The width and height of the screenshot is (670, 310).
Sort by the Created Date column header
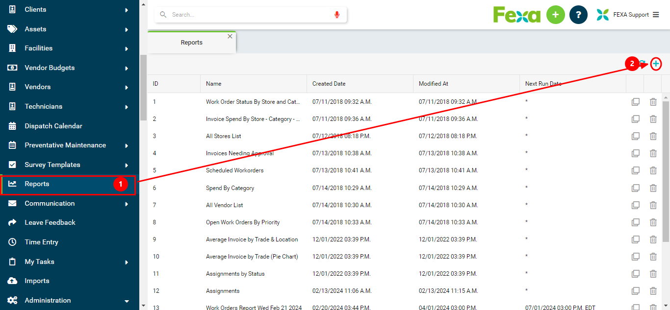pos(329,84)
